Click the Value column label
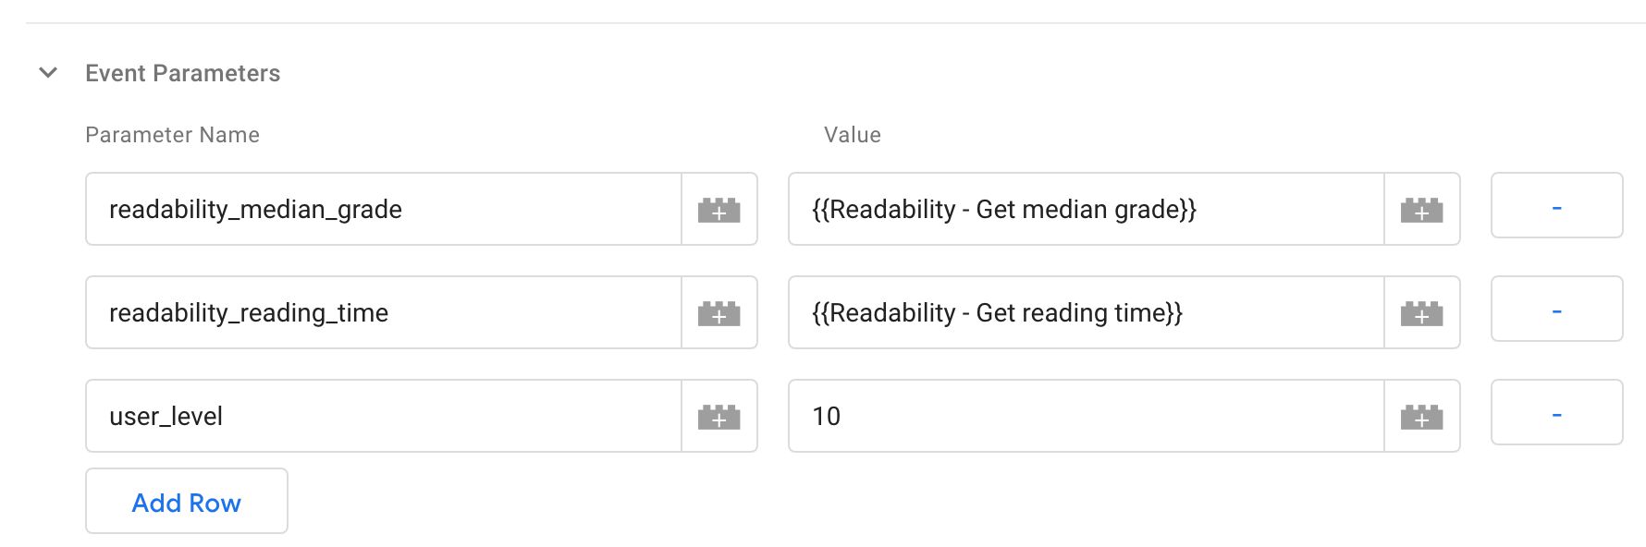Viewport: 1646px width, 547px height. tap(853, 135)
